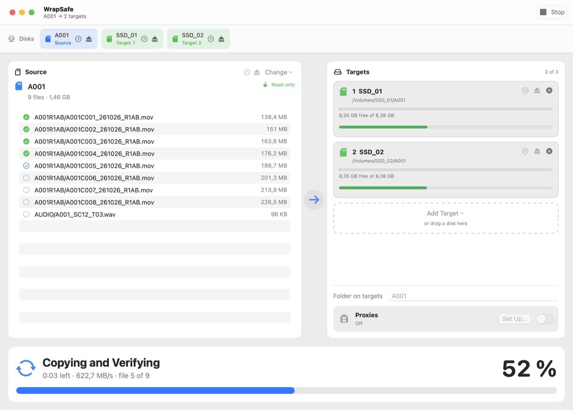Viewport: 573px width, 410px height.
Task: Click the Proxies Set Up button
Action: [x=515, y=319]
